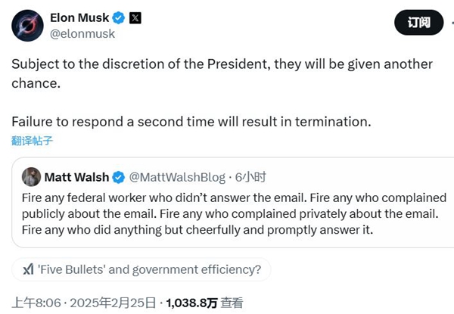Click the Elon Musk display name

(79, 17)
